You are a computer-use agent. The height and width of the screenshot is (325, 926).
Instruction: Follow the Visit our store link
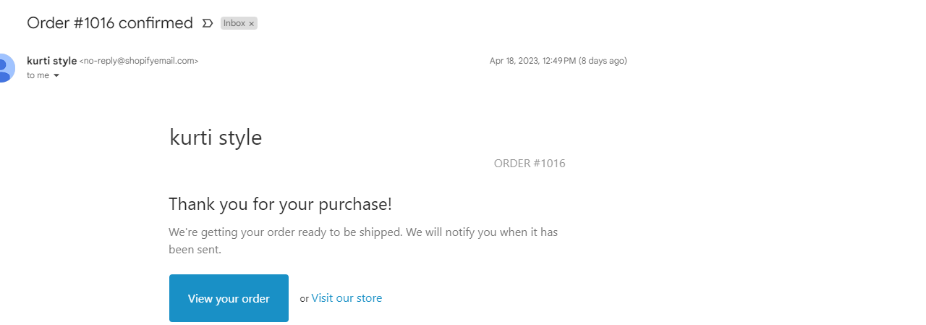347,298
